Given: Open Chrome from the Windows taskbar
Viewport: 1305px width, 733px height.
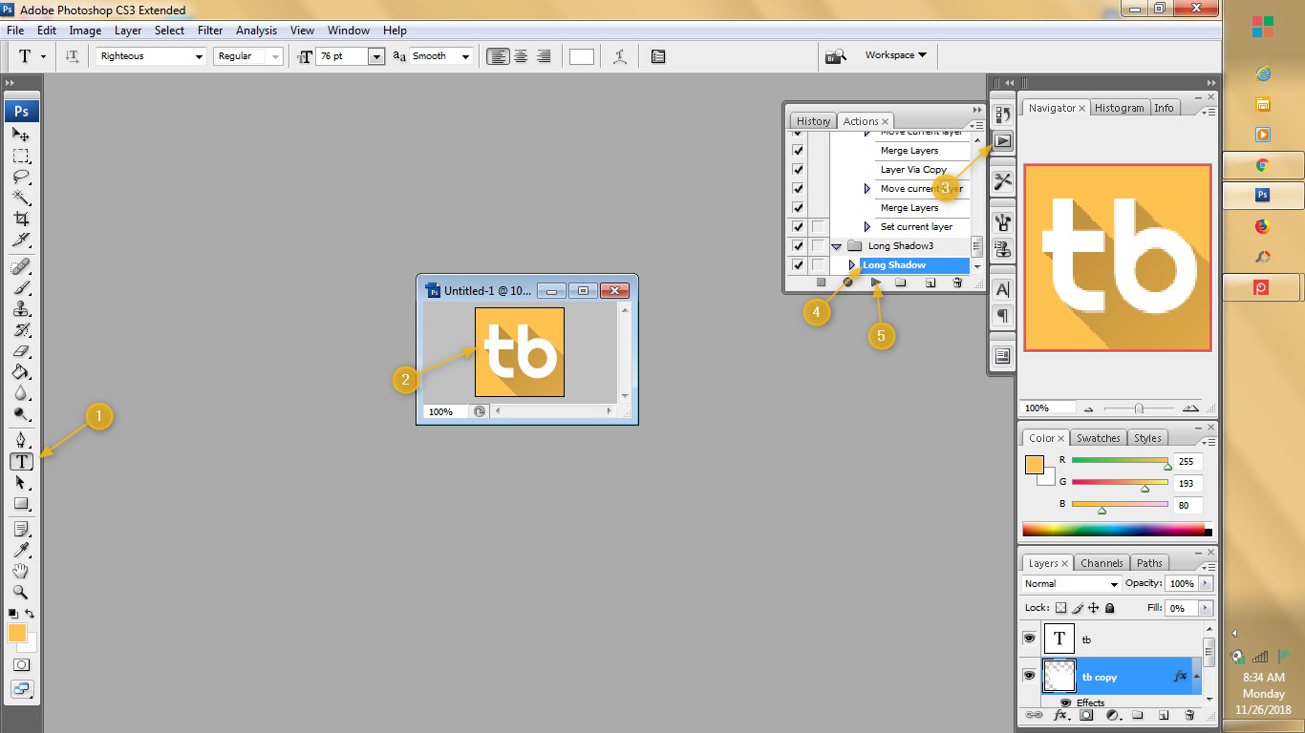Looking at the screenshot, I should [x=1262, y=165].
